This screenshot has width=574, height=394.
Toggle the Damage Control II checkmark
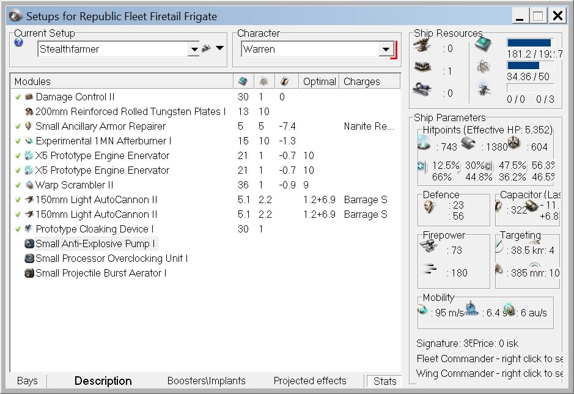coord(18,97)
